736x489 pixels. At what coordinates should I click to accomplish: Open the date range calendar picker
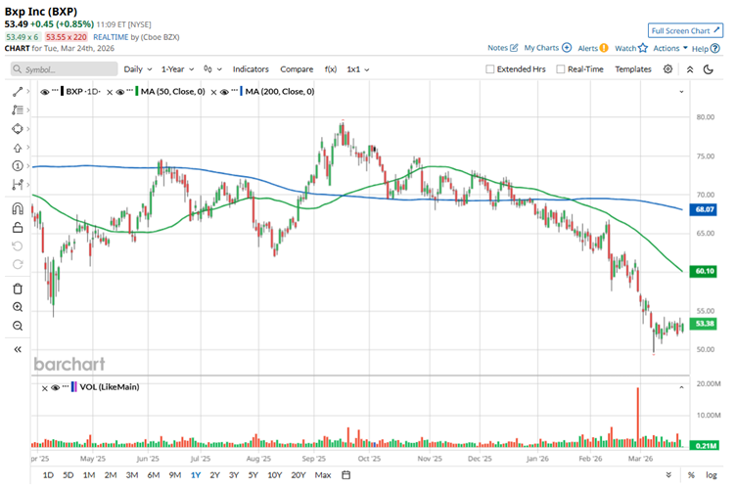coord(345,475)
